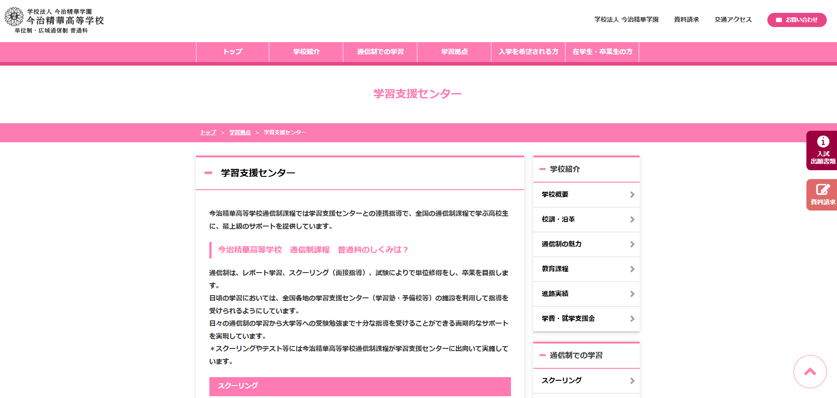Click the chevron beside 学校概要
837x398 pixels.
click(x=632, y=195)
